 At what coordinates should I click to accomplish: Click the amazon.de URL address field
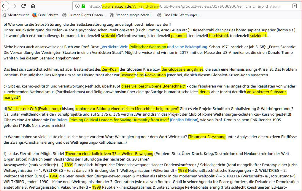[184, 6]
